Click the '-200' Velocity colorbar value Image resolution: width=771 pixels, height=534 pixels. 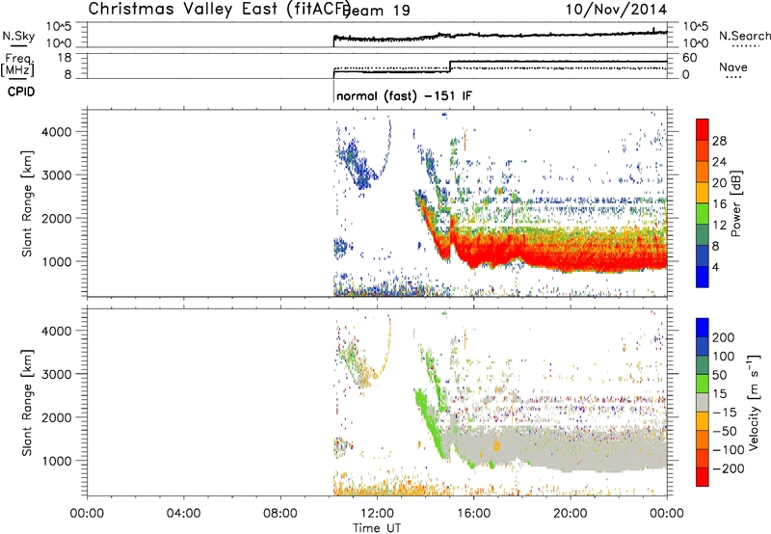tap(729, 468)
